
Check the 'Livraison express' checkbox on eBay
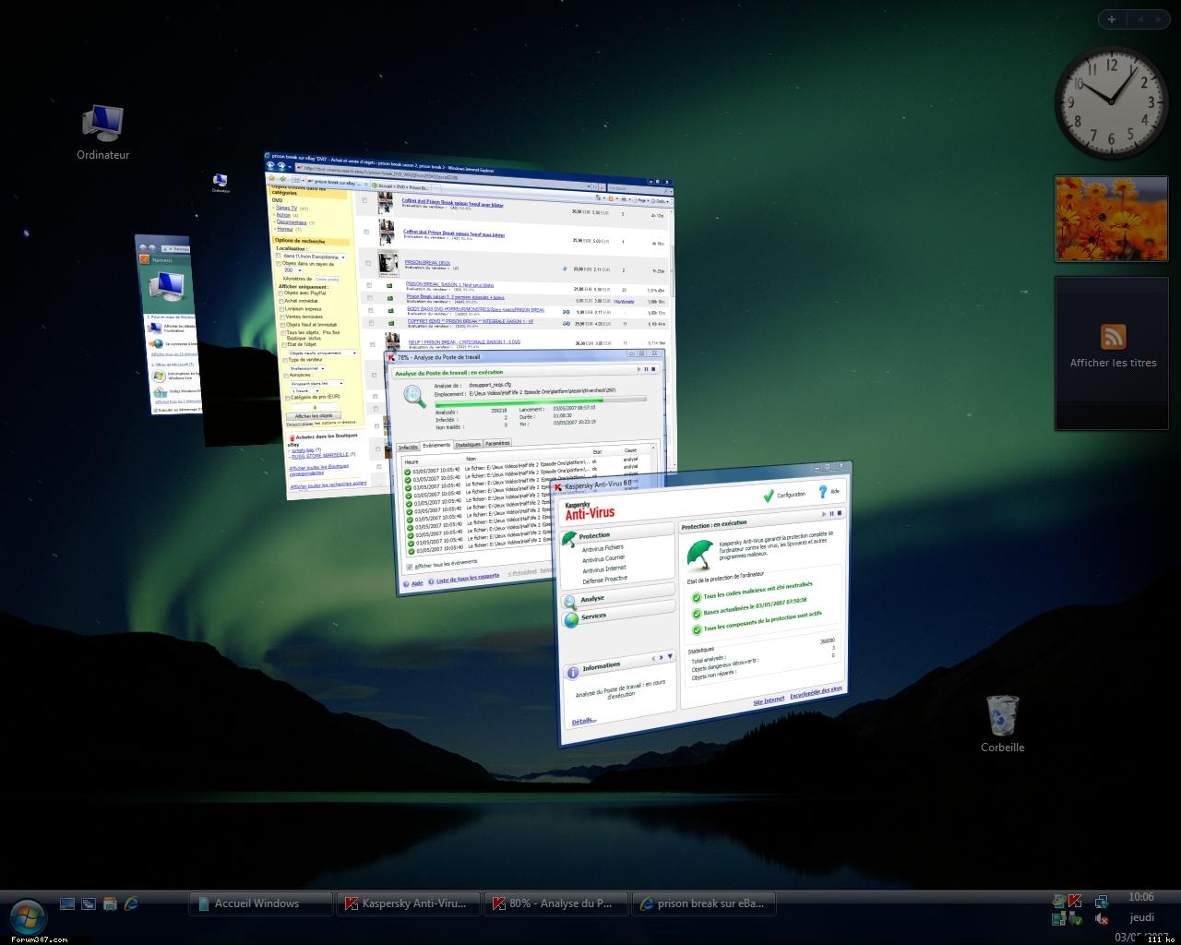281,309
